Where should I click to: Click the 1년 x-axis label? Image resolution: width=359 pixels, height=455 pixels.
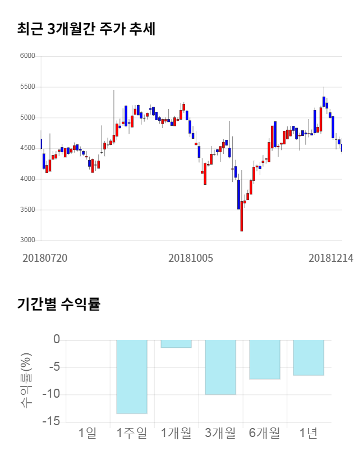309,433
